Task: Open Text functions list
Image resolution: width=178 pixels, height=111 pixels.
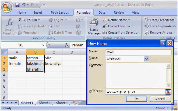Action: coord(55,26)
